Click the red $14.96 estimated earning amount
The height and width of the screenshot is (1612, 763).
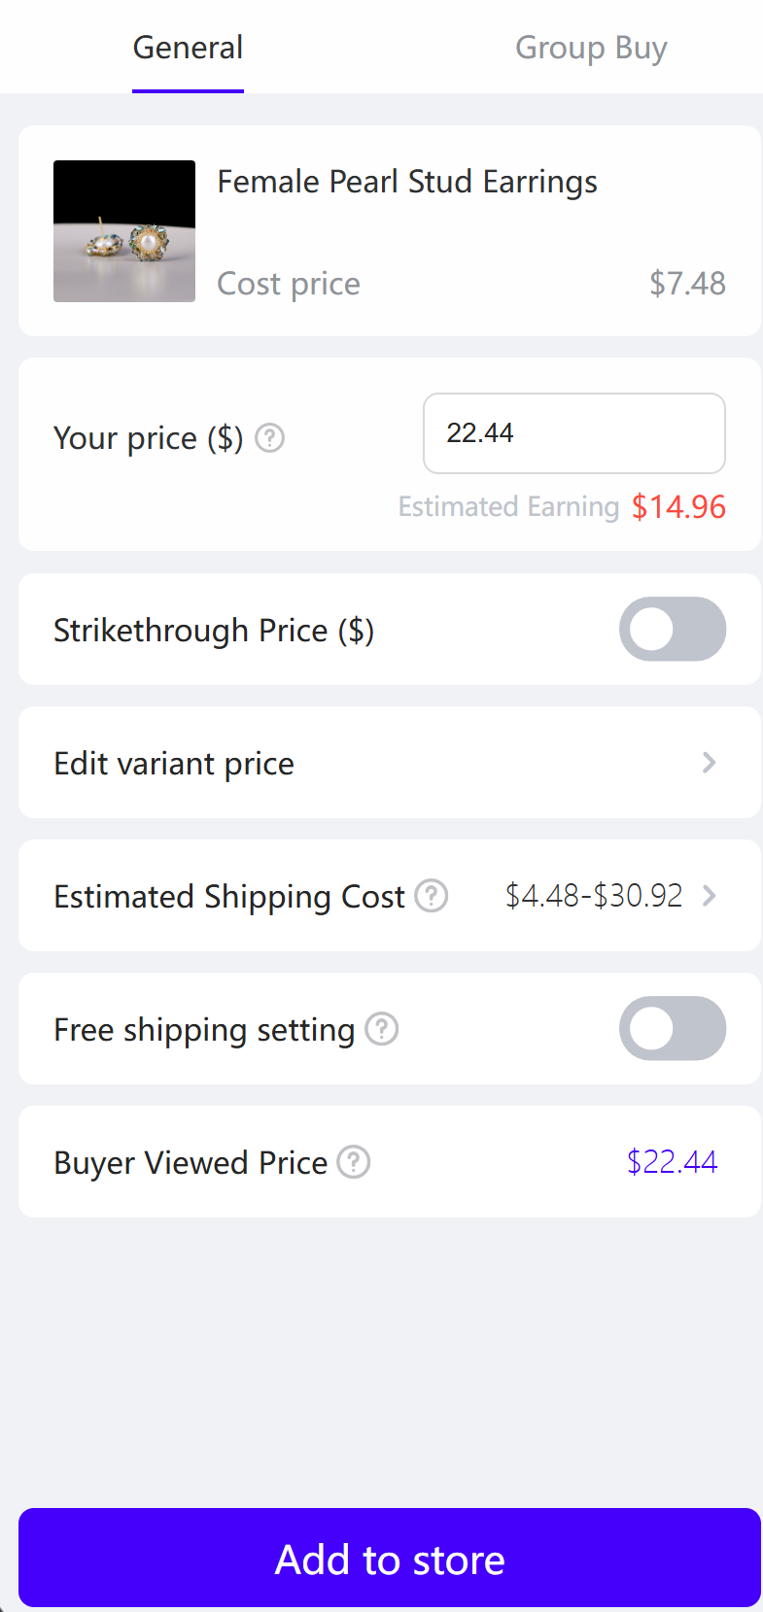point(678,507)
